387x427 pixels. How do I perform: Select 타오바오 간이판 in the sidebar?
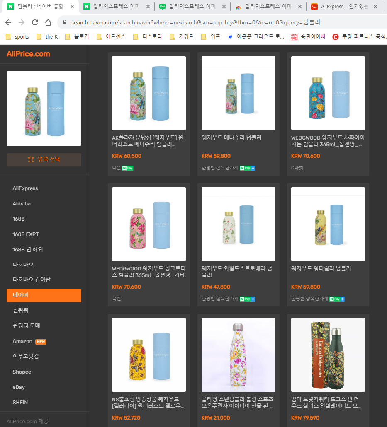(32, 279)
